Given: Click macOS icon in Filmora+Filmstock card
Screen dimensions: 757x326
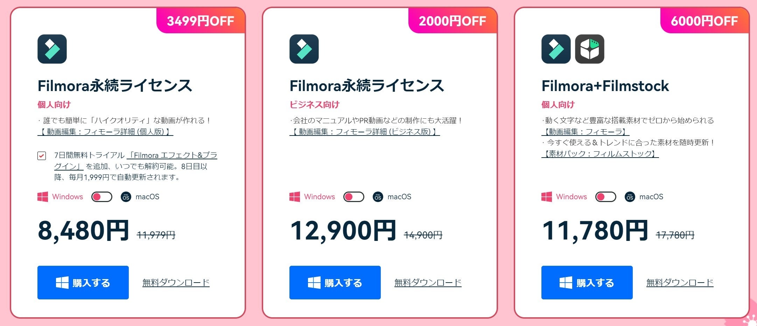Looking at the screenshot, I should 630,197.
